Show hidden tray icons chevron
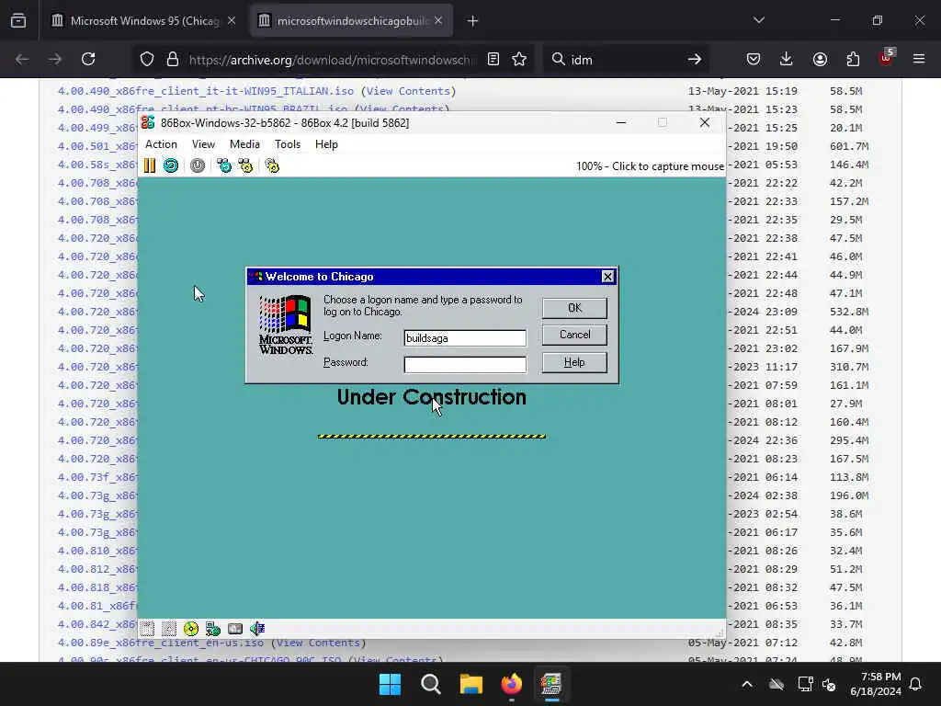 747,684
